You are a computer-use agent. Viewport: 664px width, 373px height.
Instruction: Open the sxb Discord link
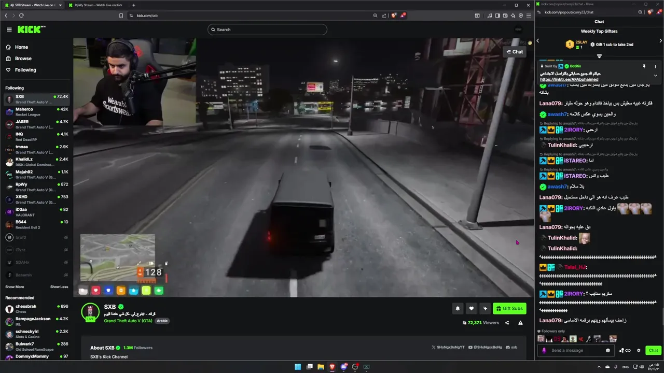pos(511,347)
